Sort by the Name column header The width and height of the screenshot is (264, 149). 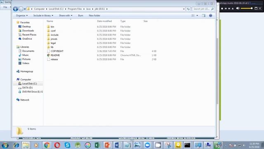coord(50,21)
